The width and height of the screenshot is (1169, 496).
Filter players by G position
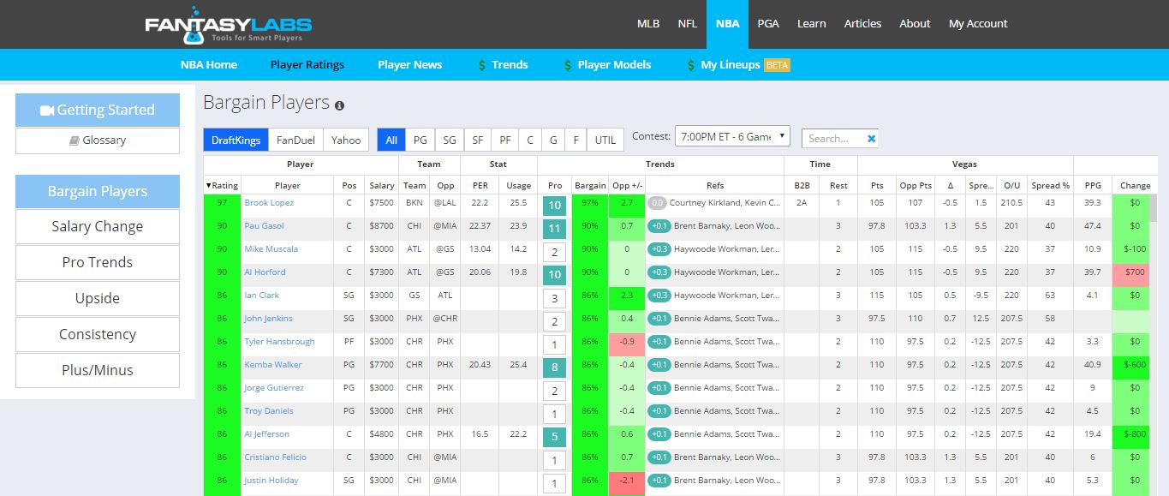pyautogui.click(x=554, y=140)
